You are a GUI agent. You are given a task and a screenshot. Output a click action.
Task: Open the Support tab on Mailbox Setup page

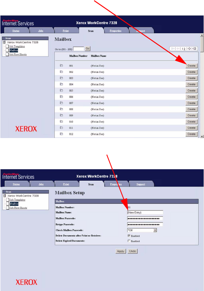(x=141, y=184)
